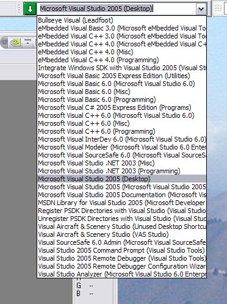This screenshot has height=304, width=227.
Task: Select Microsoft Visual Basic 2005 Express Edition
Action: (x=122, y=76)
